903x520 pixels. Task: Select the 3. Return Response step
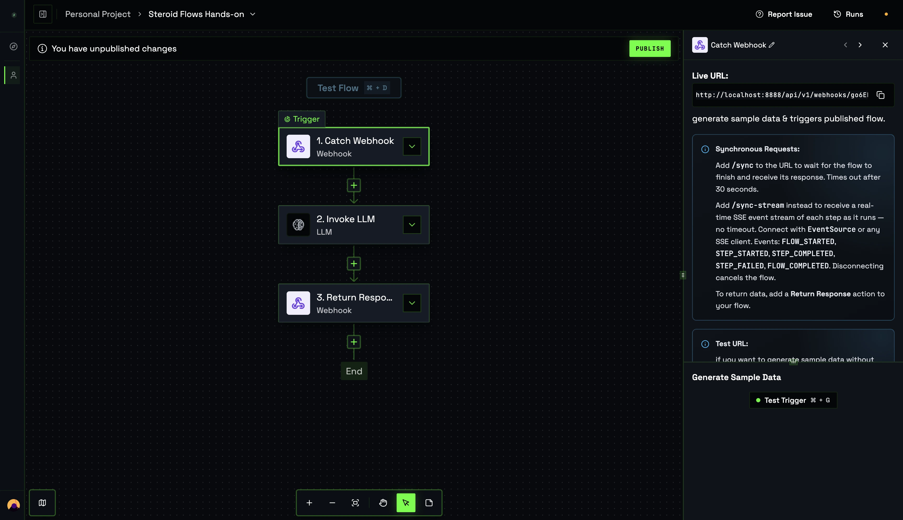[x=354, y=303]
